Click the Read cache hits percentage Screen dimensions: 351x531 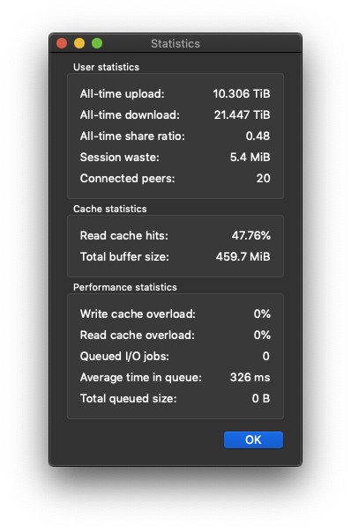coord(251,235)
